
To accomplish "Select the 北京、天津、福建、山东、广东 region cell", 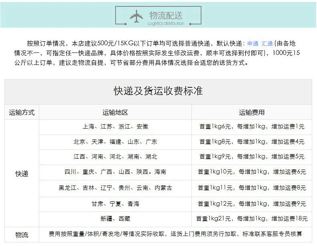I will [115, 142].
